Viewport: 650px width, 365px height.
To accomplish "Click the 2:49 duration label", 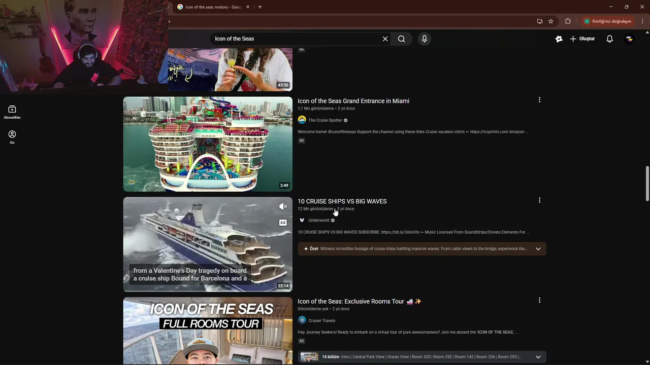I will (x=284, y=186).
